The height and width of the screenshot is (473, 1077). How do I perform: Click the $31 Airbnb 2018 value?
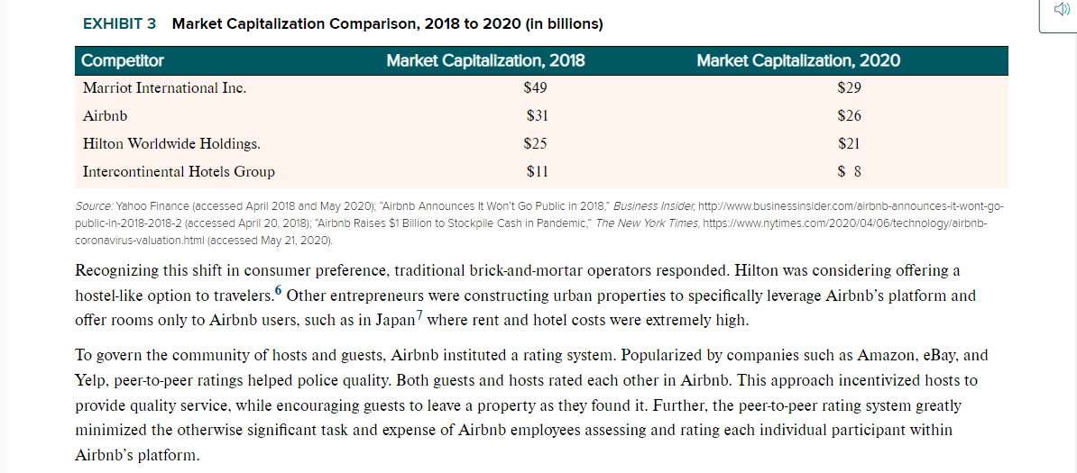[x=537, y=116]
